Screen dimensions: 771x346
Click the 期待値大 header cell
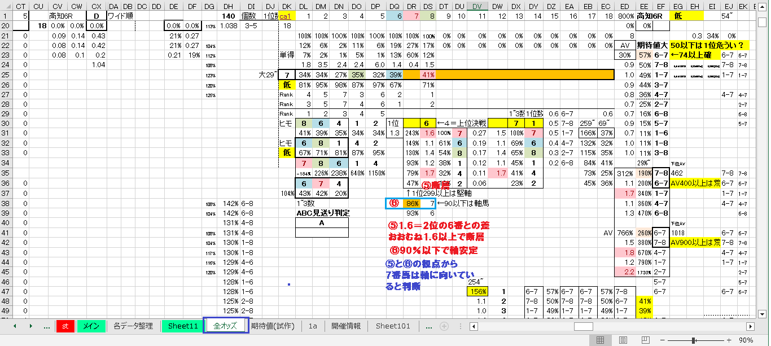(x=652, y=45)
